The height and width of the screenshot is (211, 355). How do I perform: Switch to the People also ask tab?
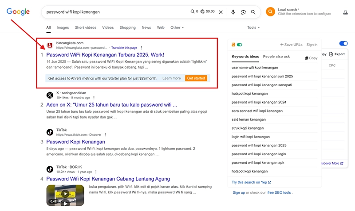(276, 57)
